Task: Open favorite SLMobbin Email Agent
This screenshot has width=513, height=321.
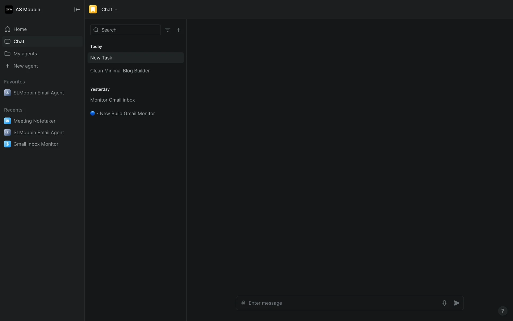Action: [38, 93]
